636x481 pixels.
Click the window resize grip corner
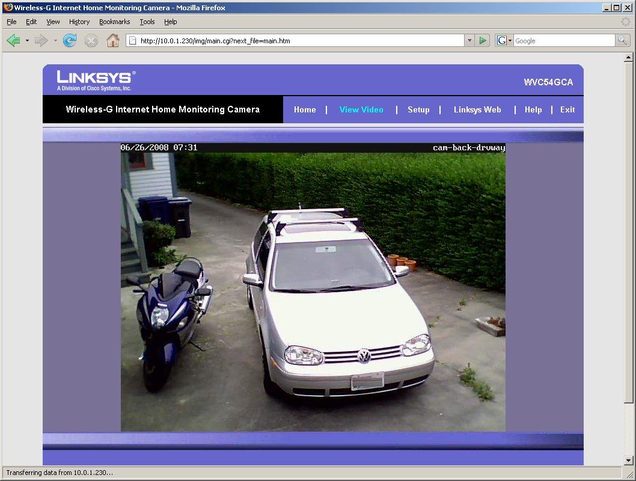coord(629,474)
